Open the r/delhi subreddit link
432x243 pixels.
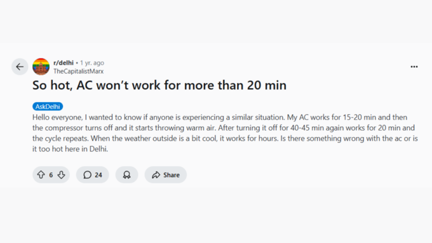point(64,63)
